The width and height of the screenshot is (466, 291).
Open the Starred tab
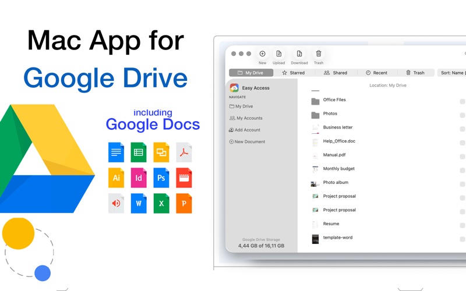tap(294, 73)
